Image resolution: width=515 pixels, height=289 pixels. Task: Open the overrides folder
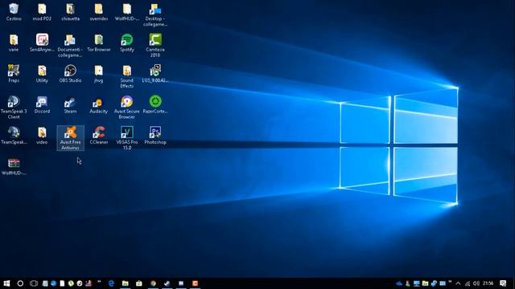[x=98, y=12]
